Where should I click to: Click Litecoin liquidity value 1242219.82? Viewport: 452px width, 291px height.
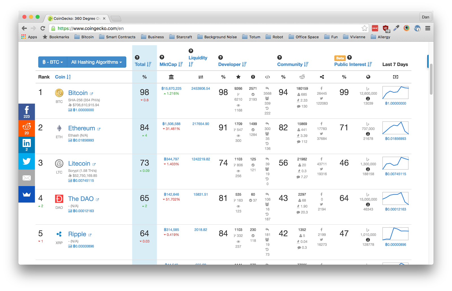tap(201, 159)
